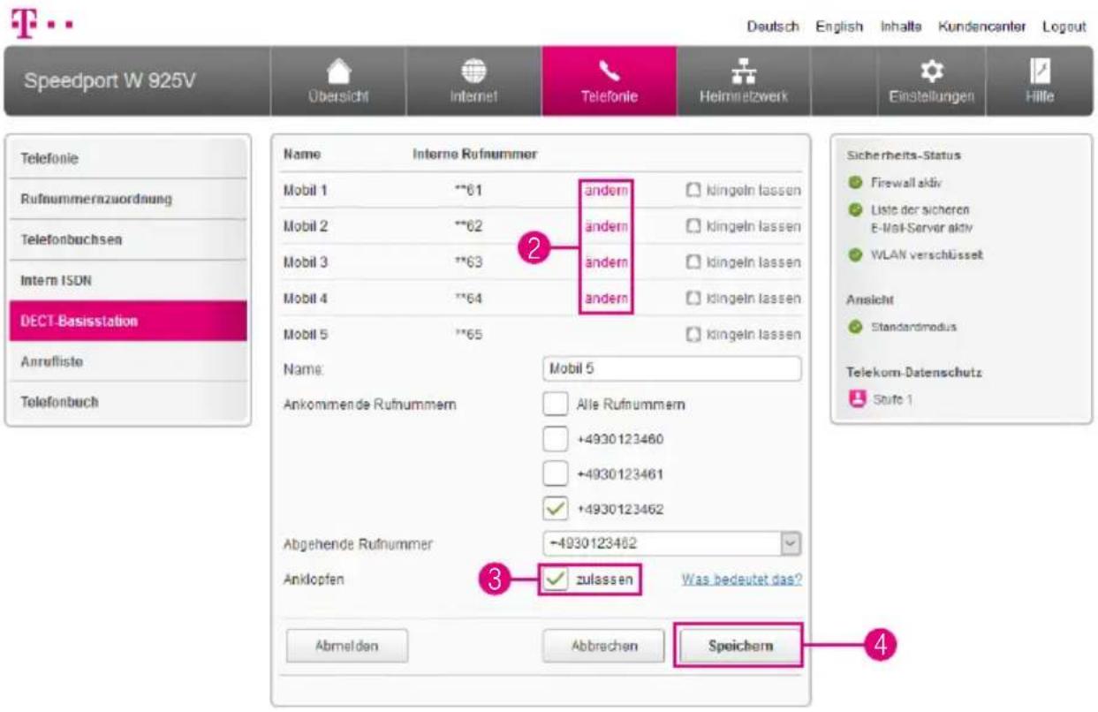Click the Abmelden button
Image resolution: width=1098 pixels, height=712 pixels.
(346, 647)
